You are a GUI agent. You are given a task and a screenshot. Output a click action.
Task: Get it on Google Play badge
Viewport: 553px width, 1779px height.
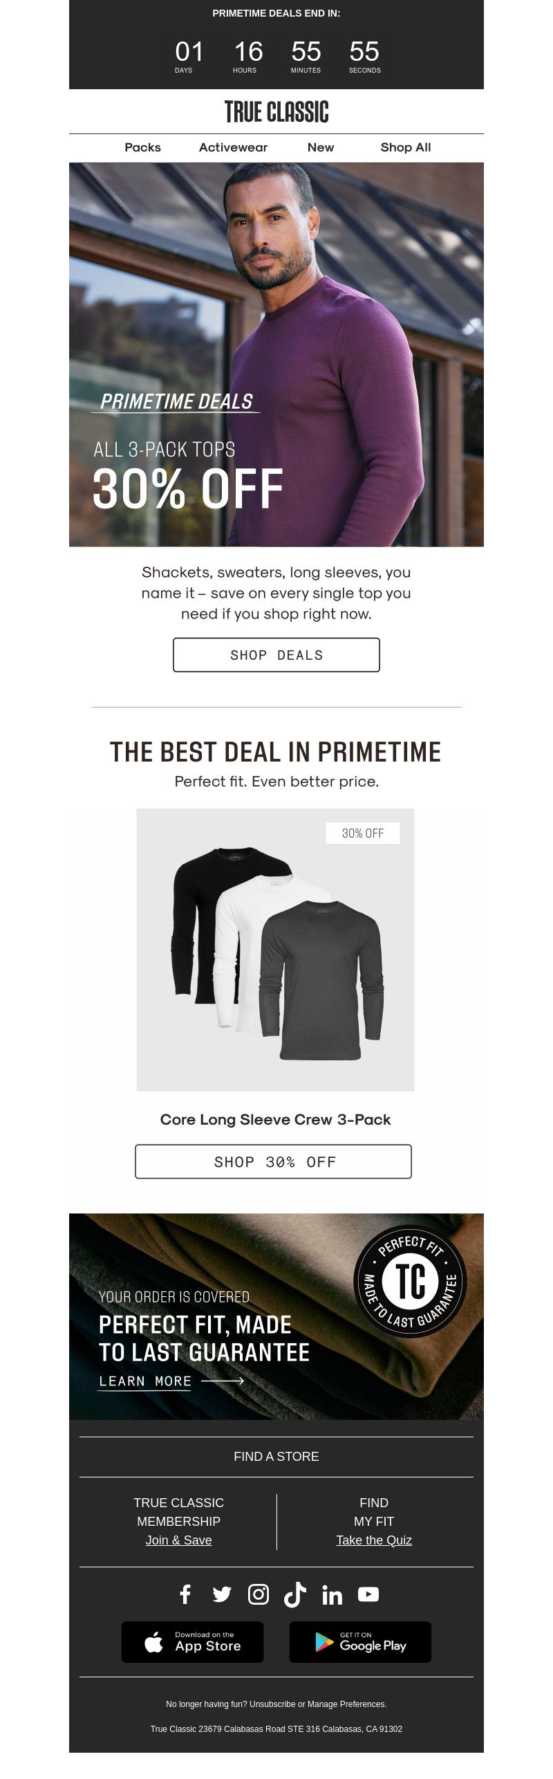[x=360, y=1641]
